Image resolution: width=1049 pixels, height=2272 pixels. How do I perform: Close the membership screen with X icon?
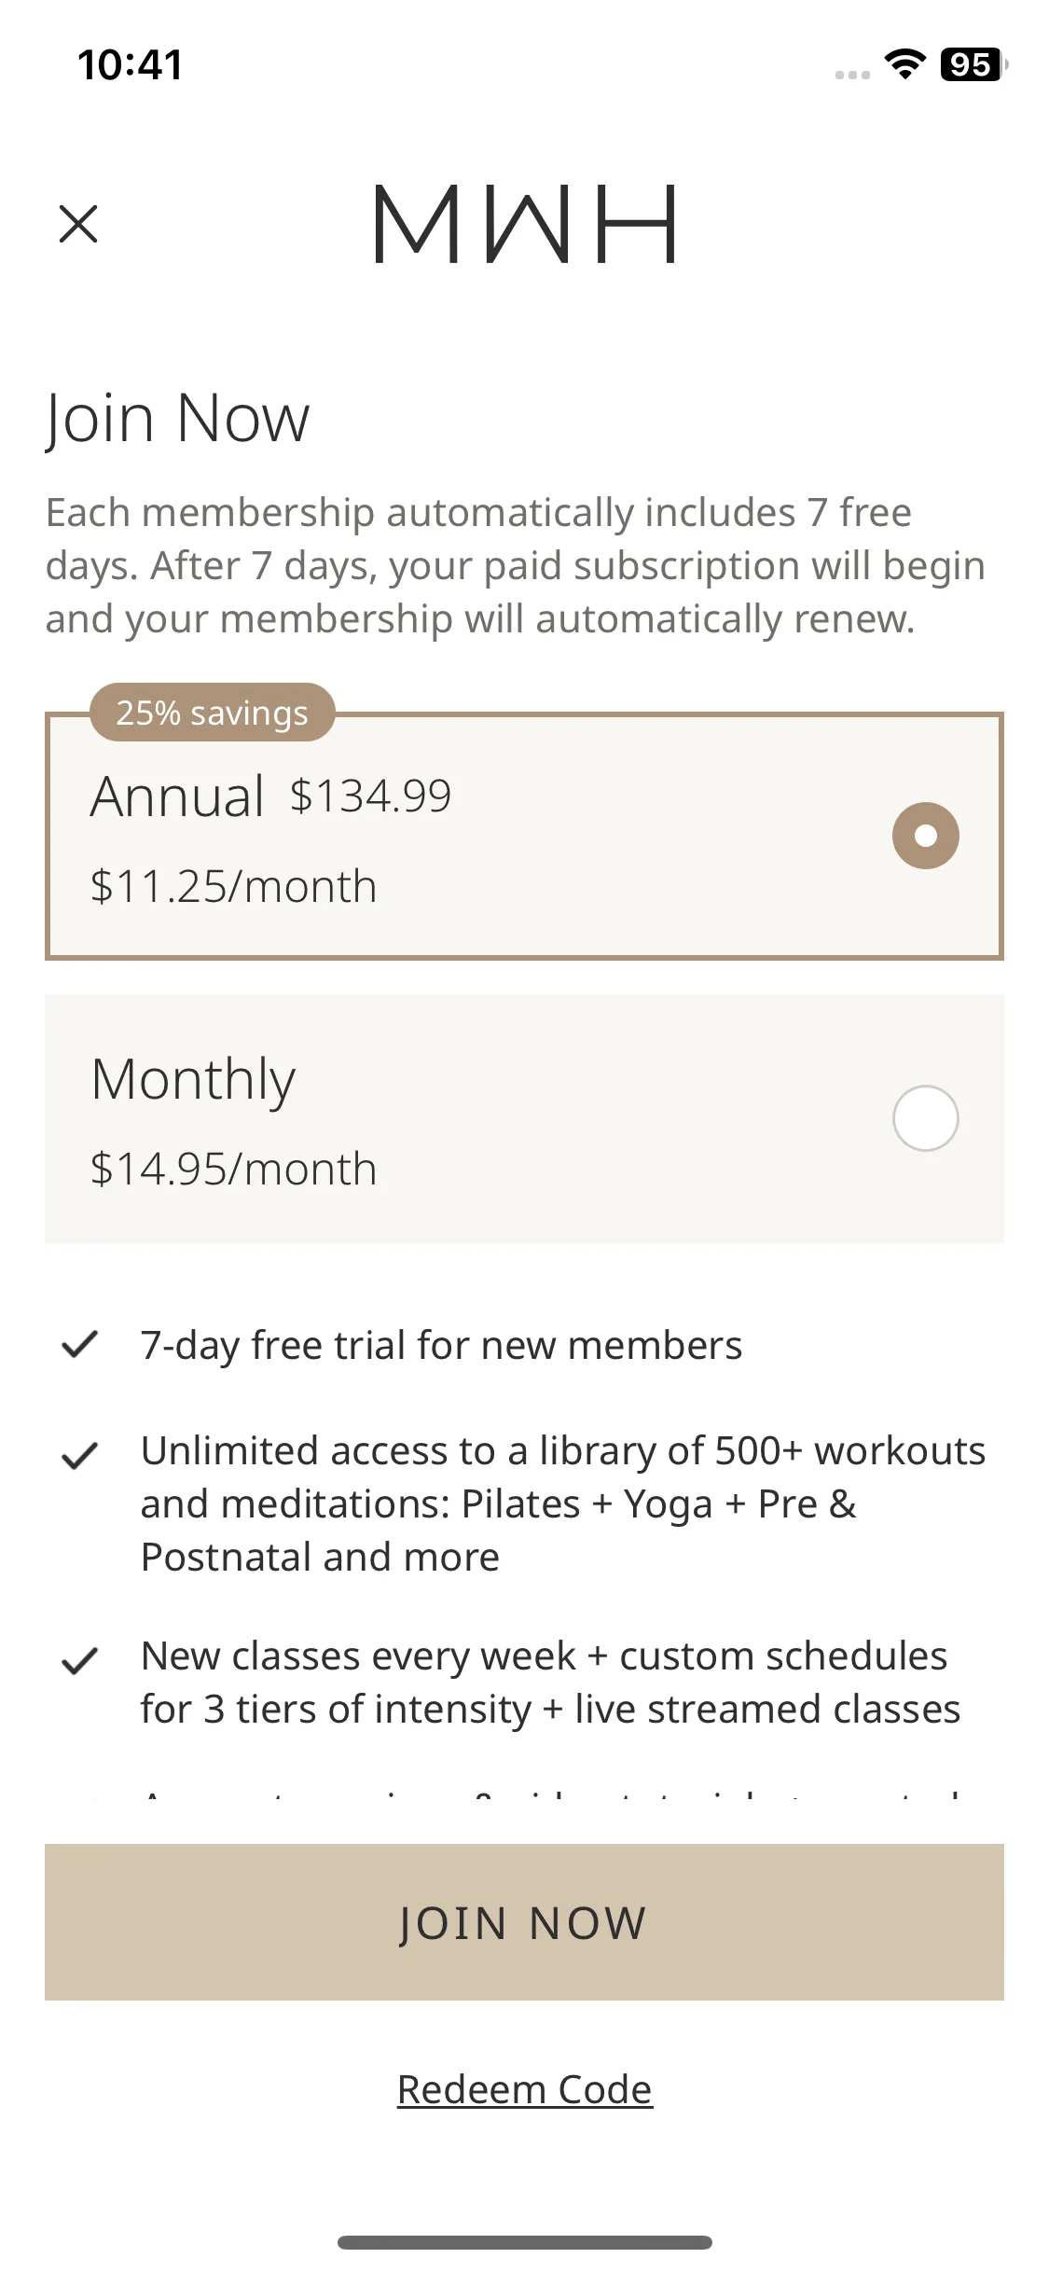point(78,224)
